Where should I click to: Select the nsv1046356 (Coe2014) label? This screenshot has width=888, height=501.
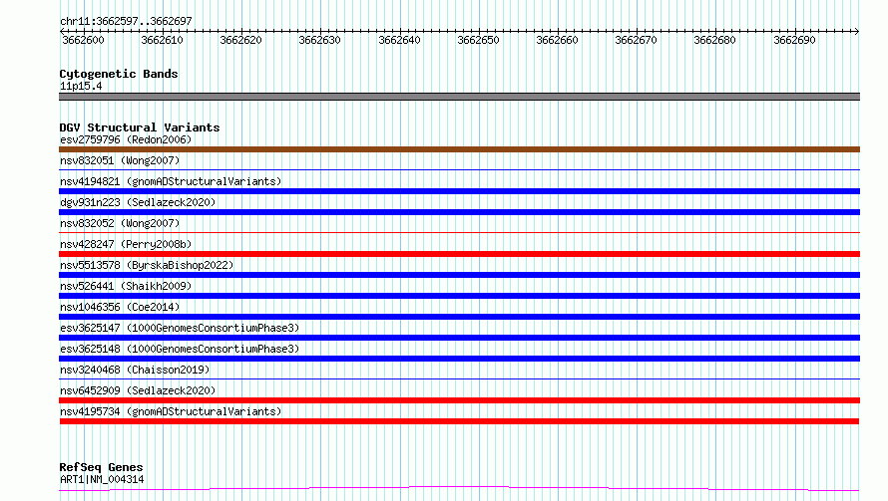click(120, 307)
